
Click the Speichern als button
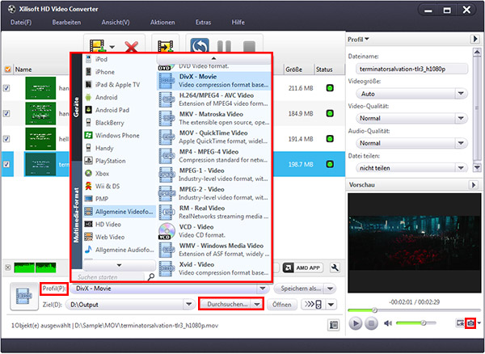[x=300, y=289]
